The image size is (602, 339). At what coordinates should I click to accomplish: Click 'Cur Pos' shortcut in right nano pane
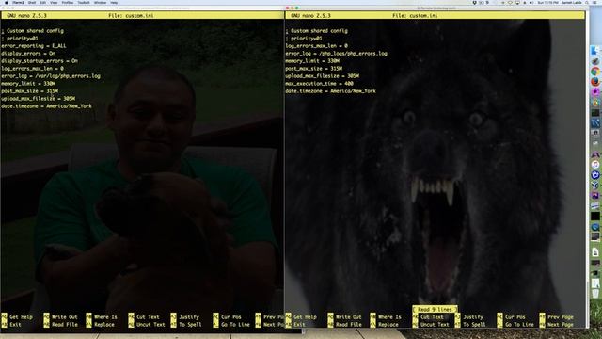click(515, 317)
